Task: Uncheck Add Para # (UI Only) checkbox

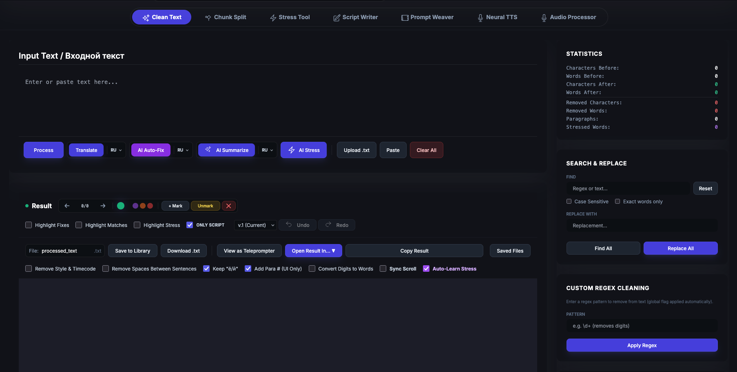Action: [248, 269]
